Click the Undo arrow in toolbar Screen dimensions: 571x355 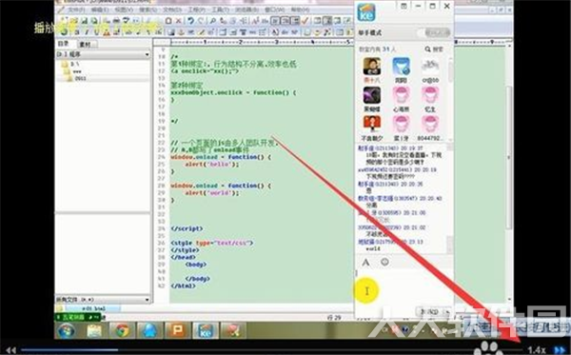[191, 20]
